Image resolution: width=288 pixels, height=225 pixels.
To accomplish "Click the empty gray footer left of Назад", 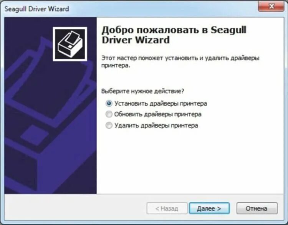I will point(75,208).
